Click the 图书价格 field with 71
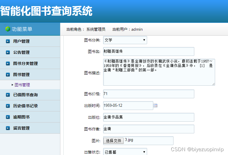This screenshot has width=228, height=155. coord(149,94)
